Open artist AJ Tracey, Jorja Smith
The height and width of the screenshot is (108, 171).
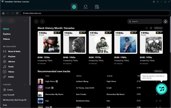click(85, 88)
